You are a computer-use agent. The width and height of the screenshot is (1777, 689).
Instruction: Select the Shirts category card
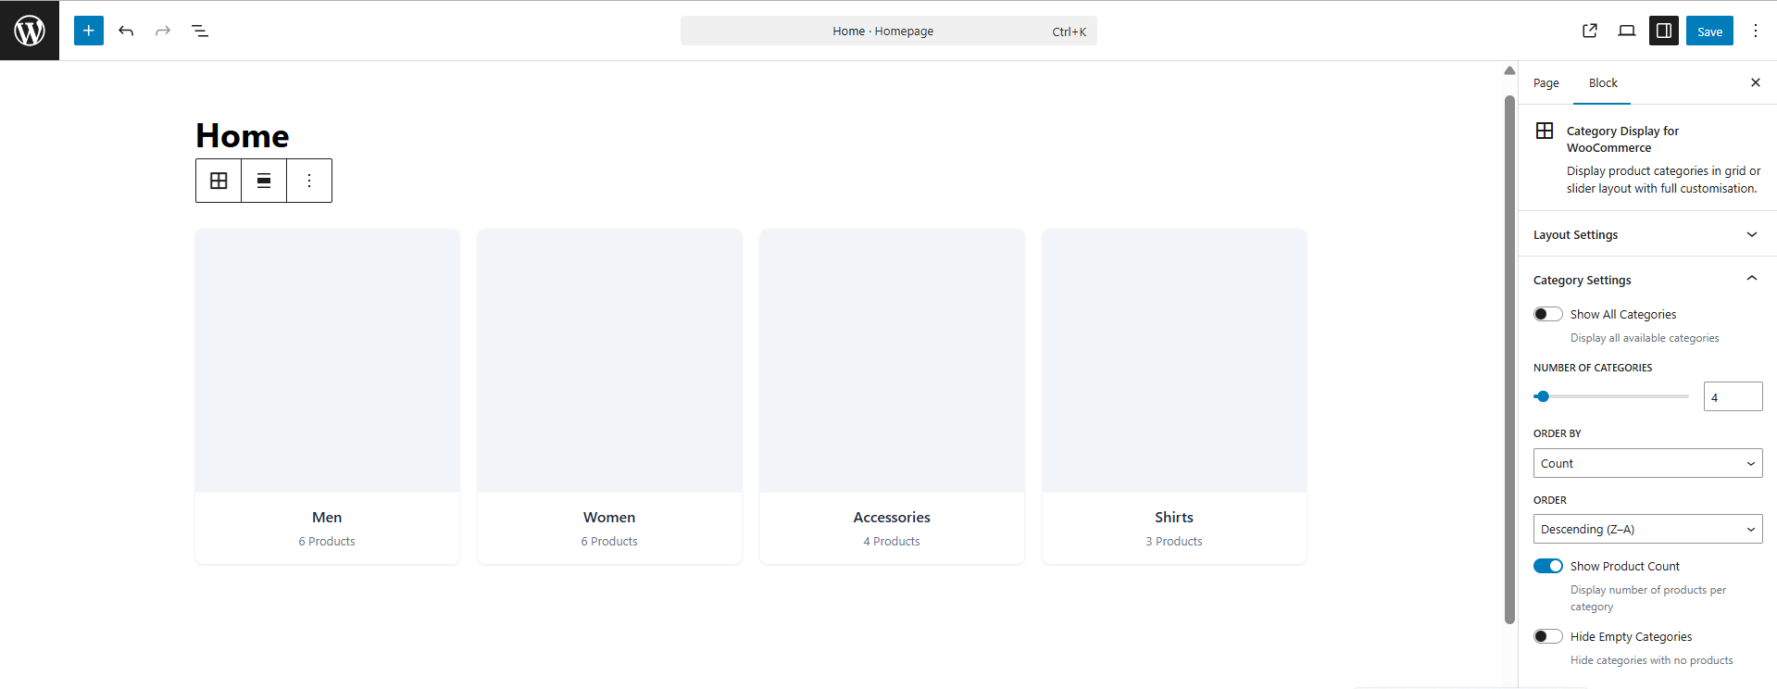[x=1174, y=396]
